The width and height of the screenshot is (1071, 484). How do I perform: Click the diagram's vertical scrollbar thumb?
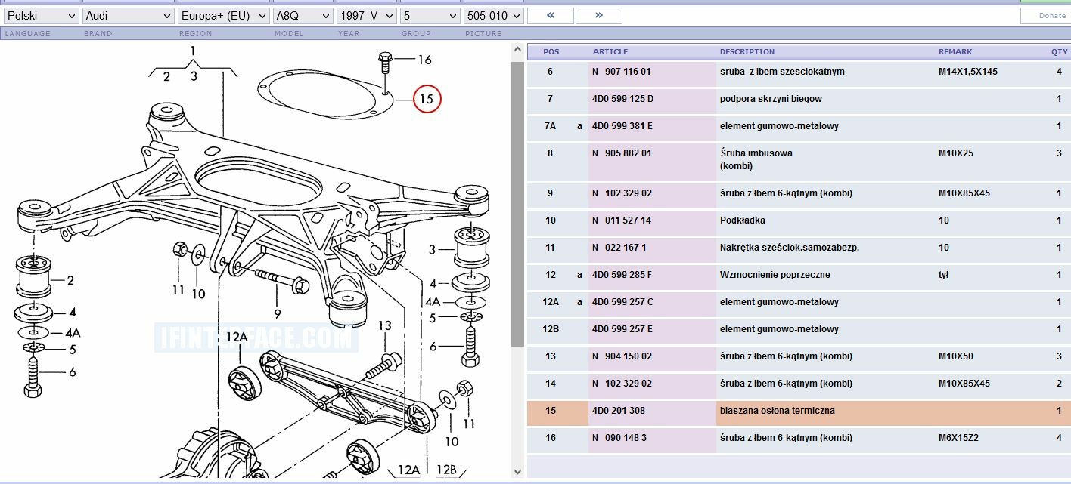[517, 204]
